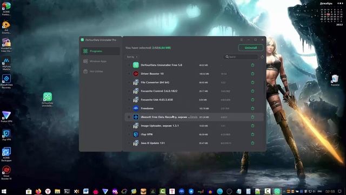Open Microsoft Word from the taskbar

coord(86,191)
